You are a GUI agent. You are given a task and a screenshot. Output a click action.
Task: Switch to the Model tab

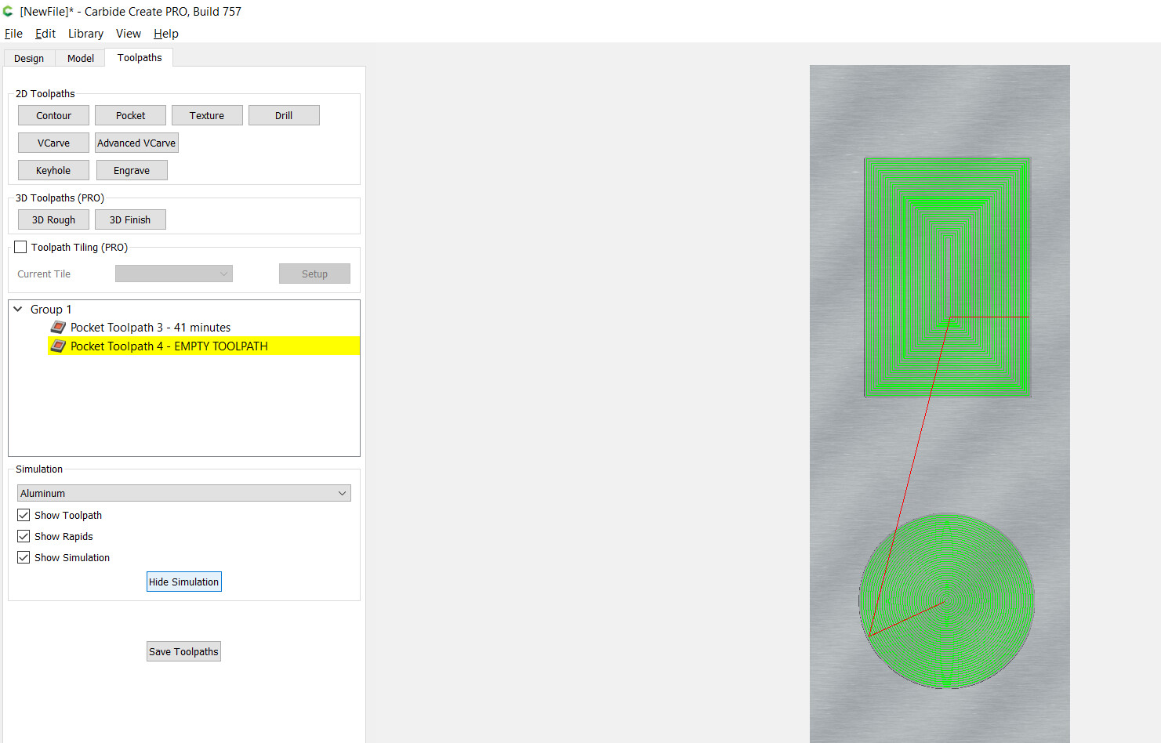coord(81,59)
